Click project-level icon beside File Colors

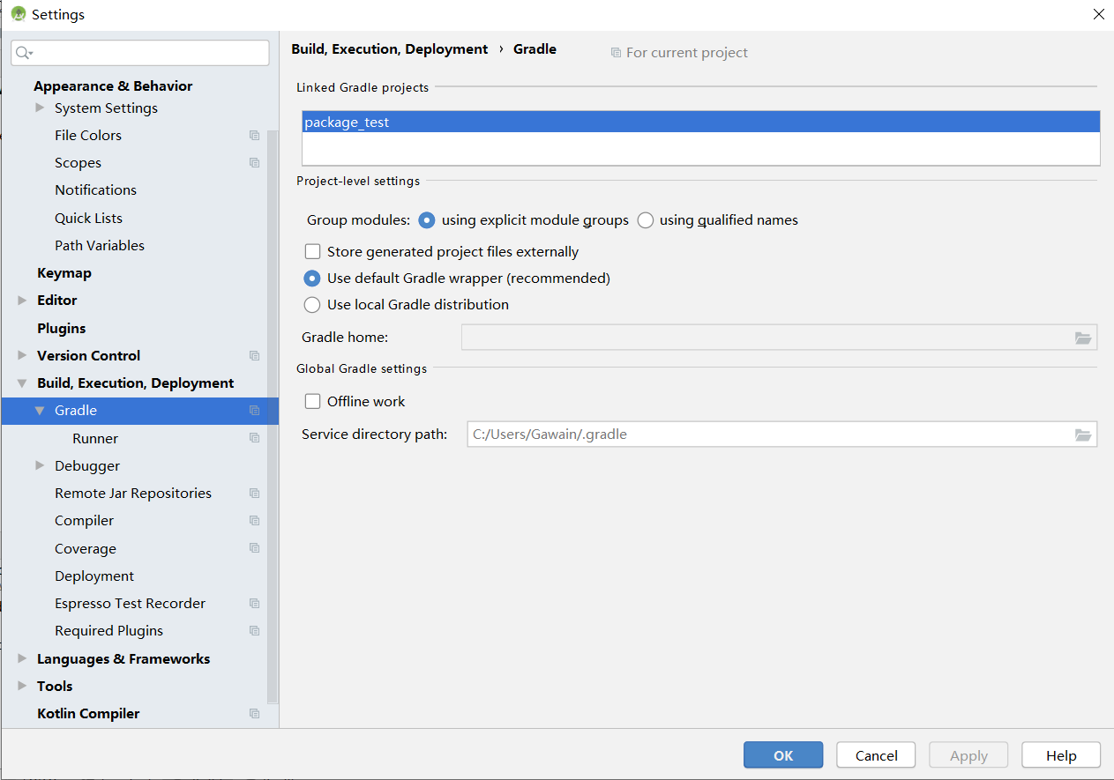click(x=254, y=136)
